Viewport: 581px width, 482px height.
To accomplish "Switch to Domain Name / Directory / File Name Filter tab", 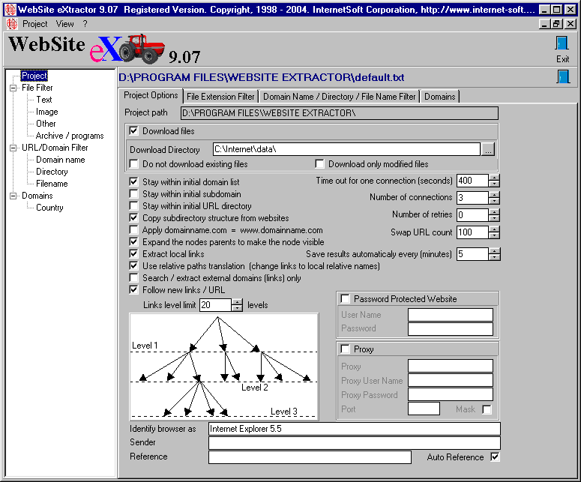I will tap(339, 97).
